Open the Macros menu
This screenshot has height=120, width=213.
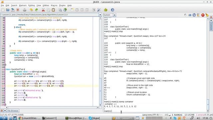pyautogui.click(x=54, y=5)
